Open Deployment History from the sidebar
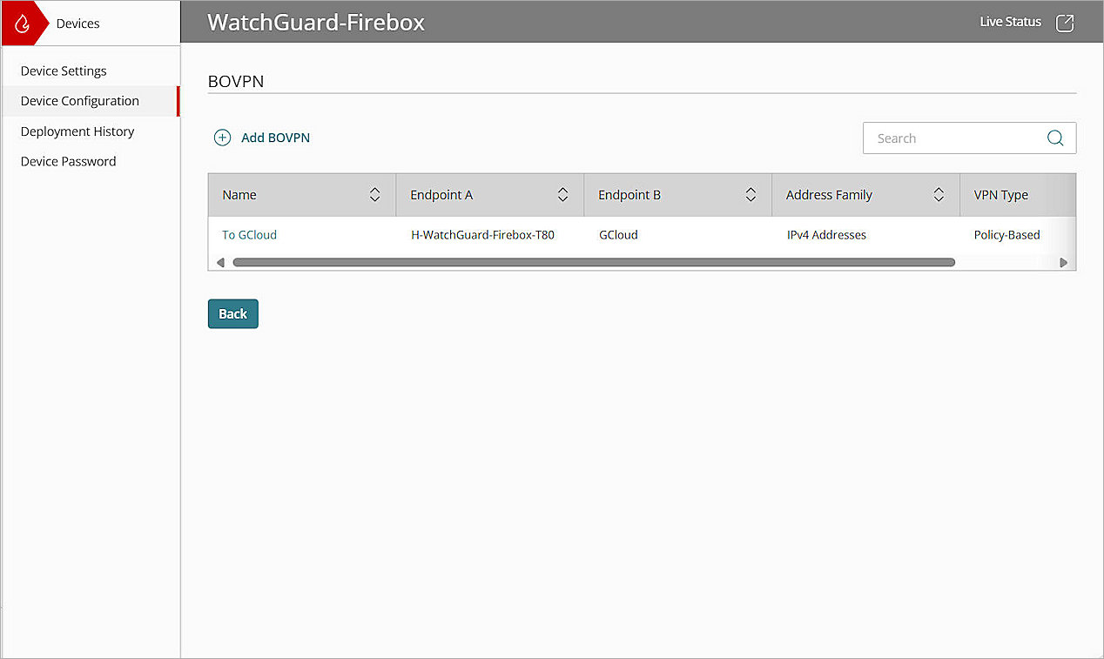1104x659 pixels. tap(77, 131)
